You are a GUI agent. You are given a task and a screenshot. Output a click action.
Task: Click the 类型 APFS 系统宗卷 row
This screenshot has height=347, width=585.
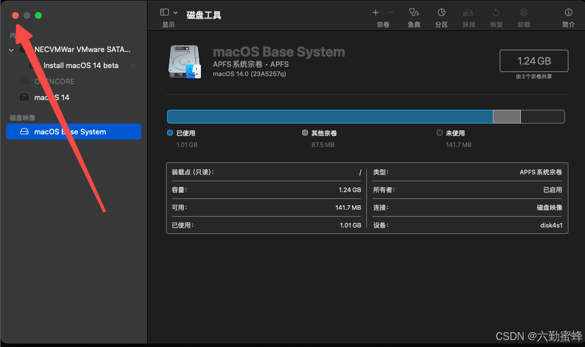click(x=468, y=172)
